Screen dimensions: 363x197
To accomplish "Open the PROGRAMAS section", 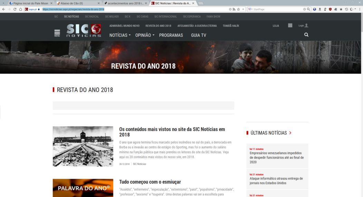I will coord(171,35).
